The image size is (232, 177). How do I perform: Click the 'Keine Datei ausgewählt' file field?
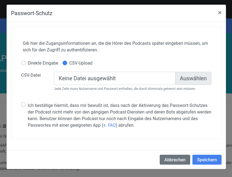pyautogui.click(x=114, y=78)
